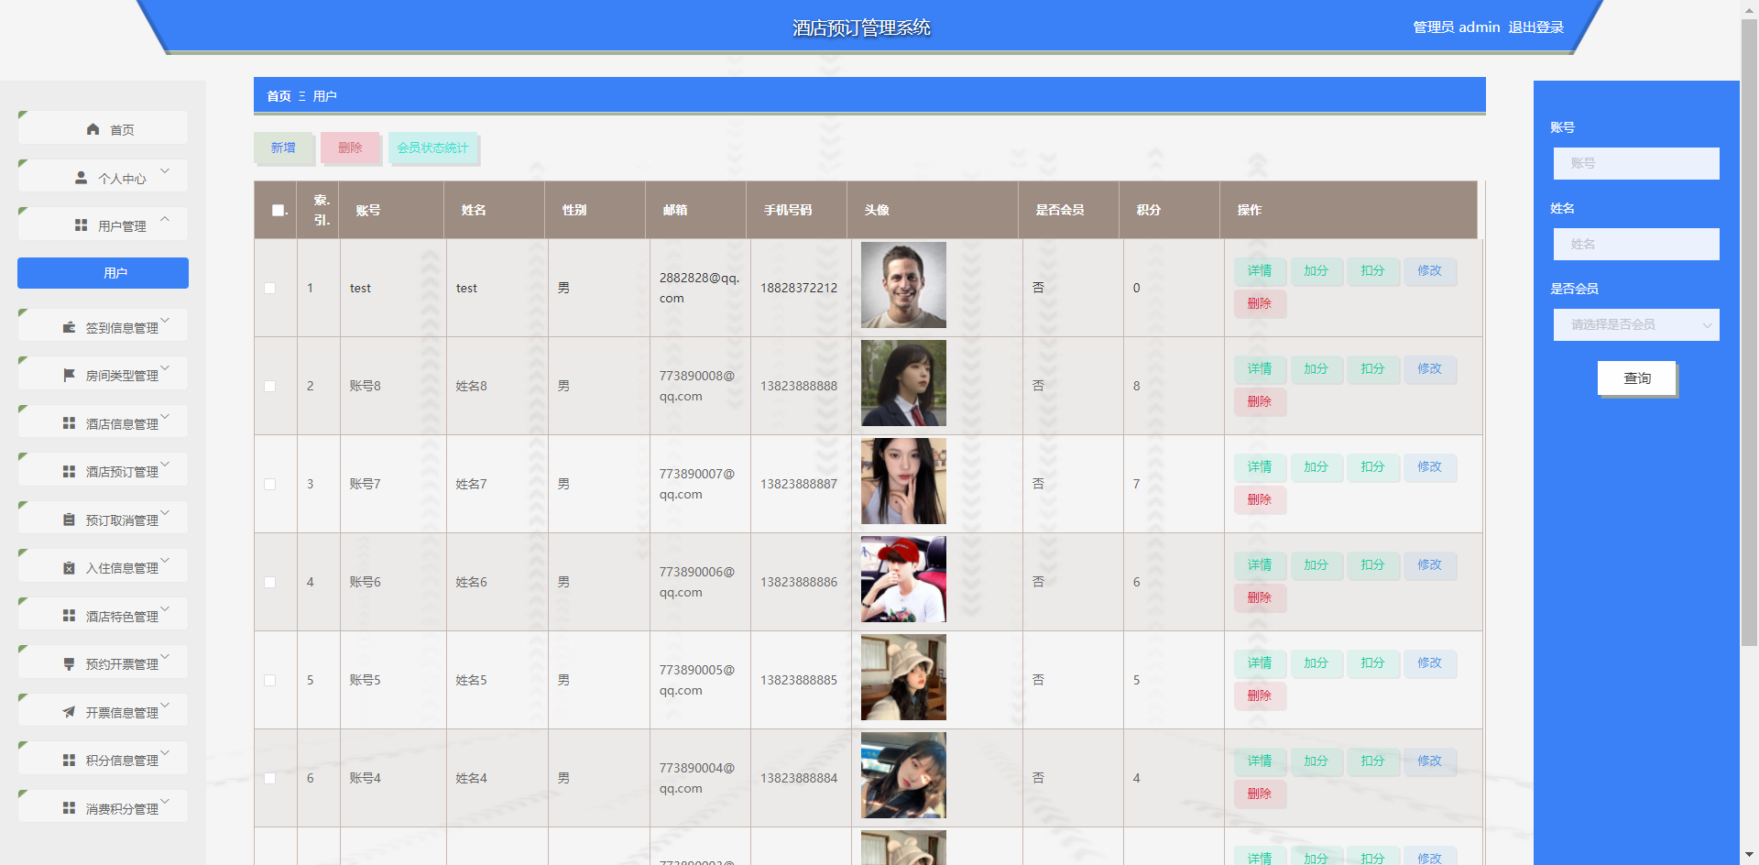The width and height of the screenshot is (1759, 865).
Task: Collapse the 用户管理 menu chevron
Action: pyautogui.click(x=165, y=219)
